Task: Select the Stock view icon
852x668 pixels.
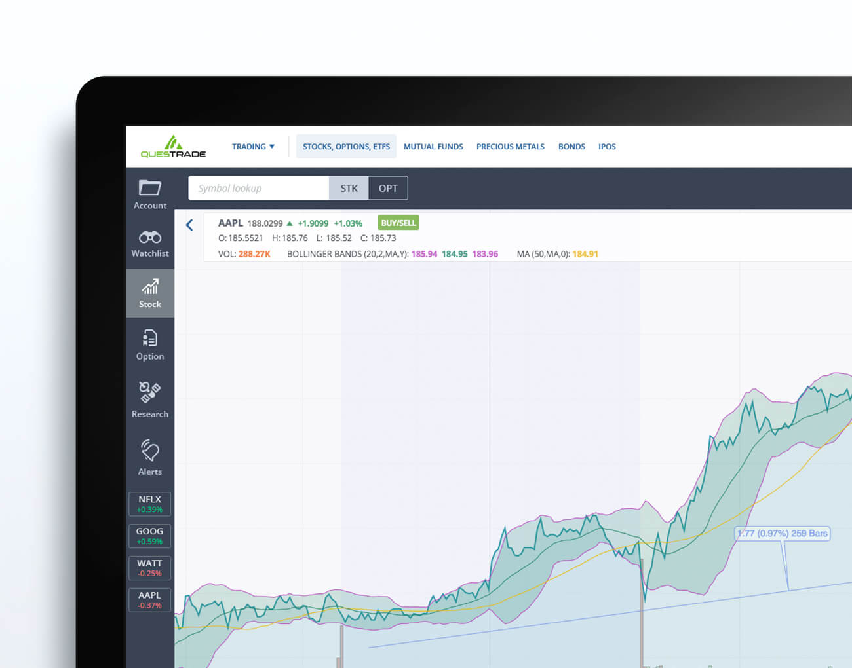Action: (x=149, y=293)
